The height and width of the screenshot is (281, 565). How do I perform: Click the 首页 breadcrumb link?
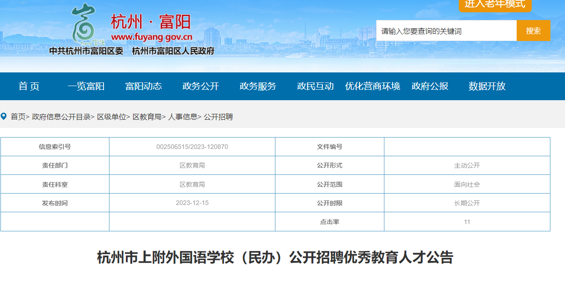coord(18,117)
